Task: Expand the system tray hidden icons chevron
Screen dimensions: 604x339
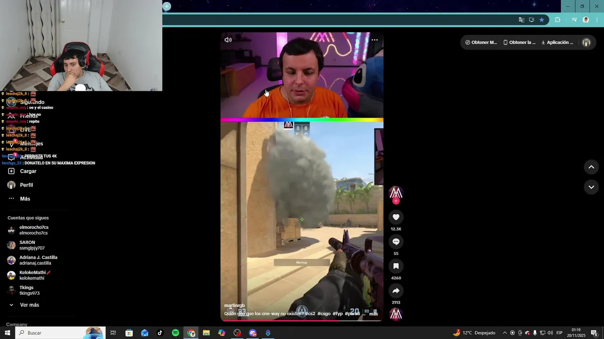Action: (x=504, y=333)
